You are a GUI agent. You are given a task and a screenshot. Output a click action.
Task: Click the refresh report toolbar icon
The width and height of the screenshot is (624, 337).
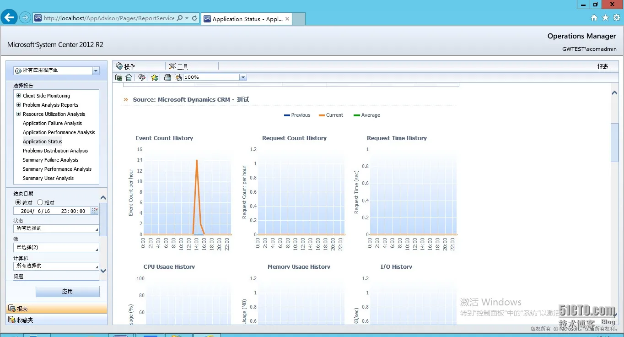click(x=119, y=77)
